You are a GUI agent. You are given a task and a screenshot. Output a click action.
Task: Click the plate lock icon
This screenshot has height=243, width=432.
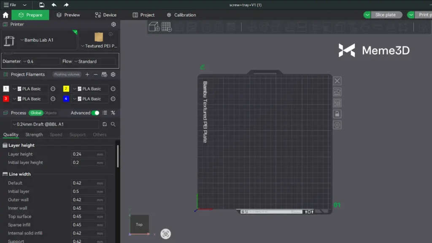click(337, 114)
